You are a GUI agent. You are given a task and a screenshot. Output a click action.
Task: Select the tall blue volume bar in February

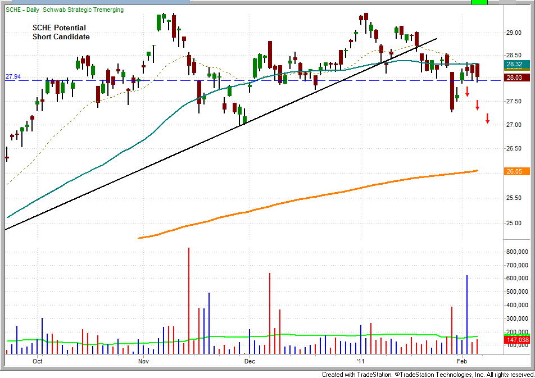coord(467,315)
